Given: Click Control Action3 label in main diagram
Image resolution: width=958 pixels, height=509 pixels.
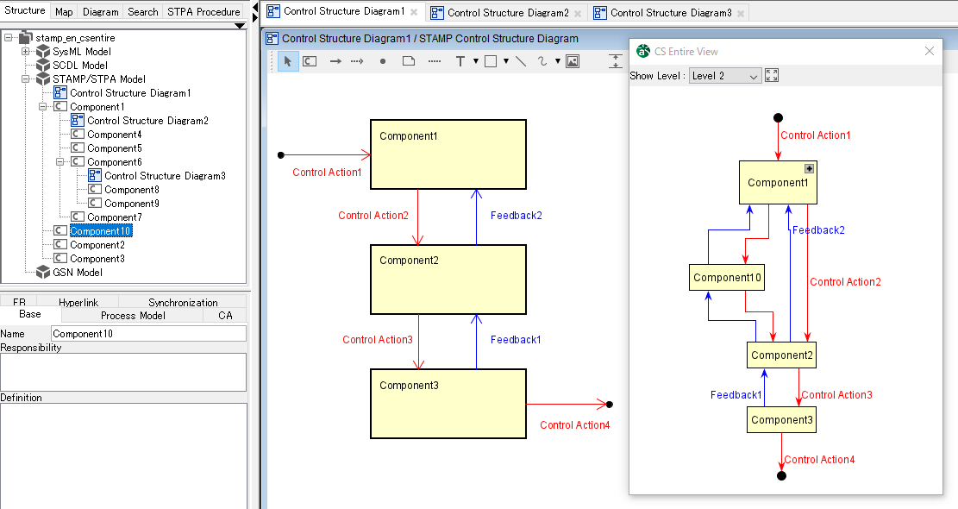Looking at the screenshot, I should point(378,340).
